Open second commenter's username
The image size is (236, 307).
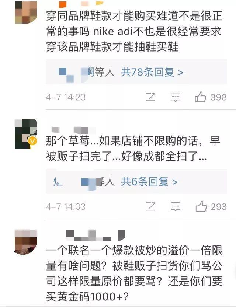click(x=73, y=130)
